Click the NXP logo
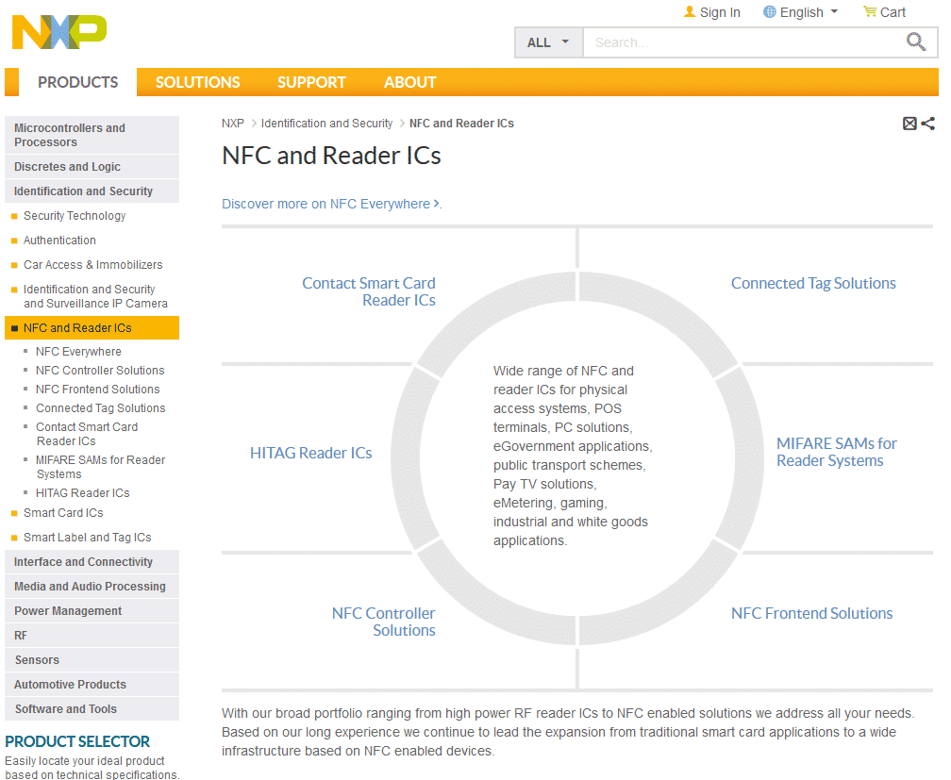Image resolution: width=951 pixels, height=780 pixels. click(59, 32)
